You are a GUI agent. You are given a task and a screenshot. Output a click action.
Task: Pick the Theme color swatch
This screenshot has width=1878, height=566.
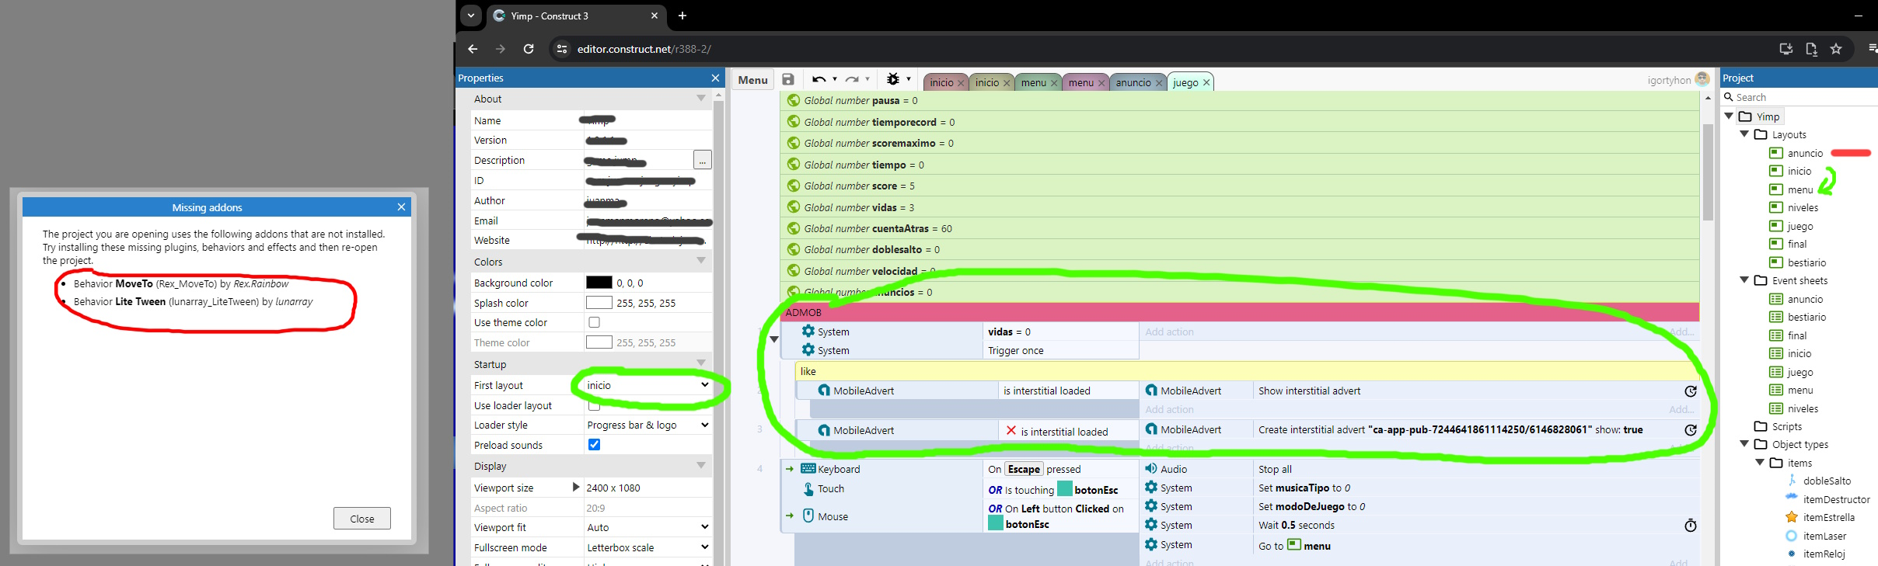[x=599, y=342]
